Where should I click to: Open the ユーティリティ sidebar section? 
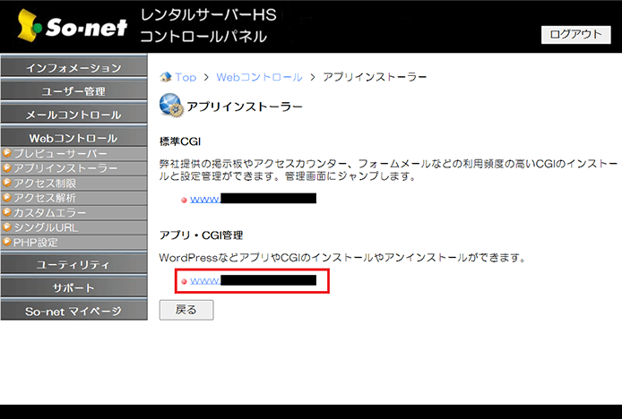click(73, 265)
